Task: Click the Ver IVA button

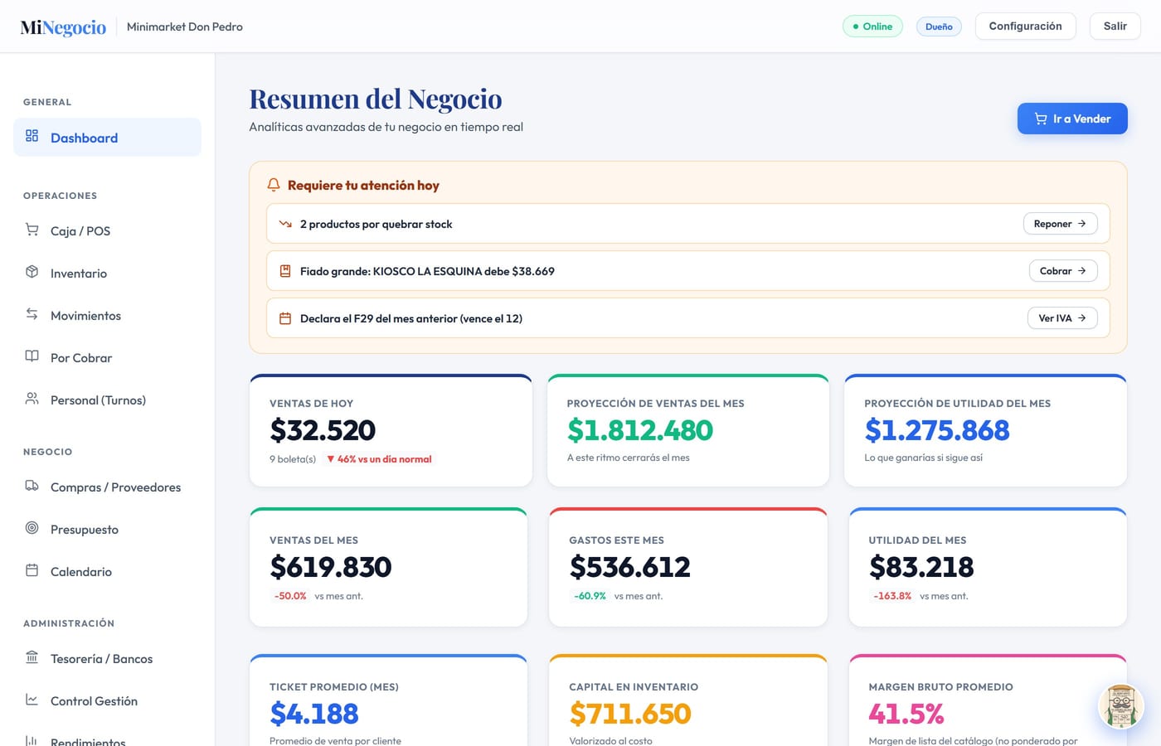Action: [x=1062, y=318]
